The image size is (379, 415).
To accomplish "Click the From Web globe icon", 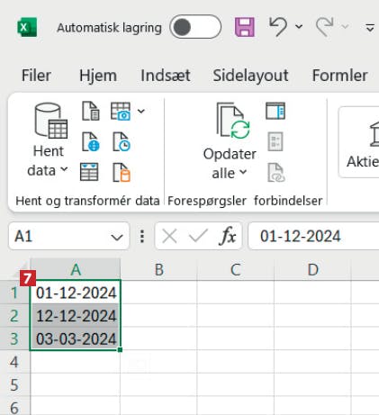I will tap(91, 141).
